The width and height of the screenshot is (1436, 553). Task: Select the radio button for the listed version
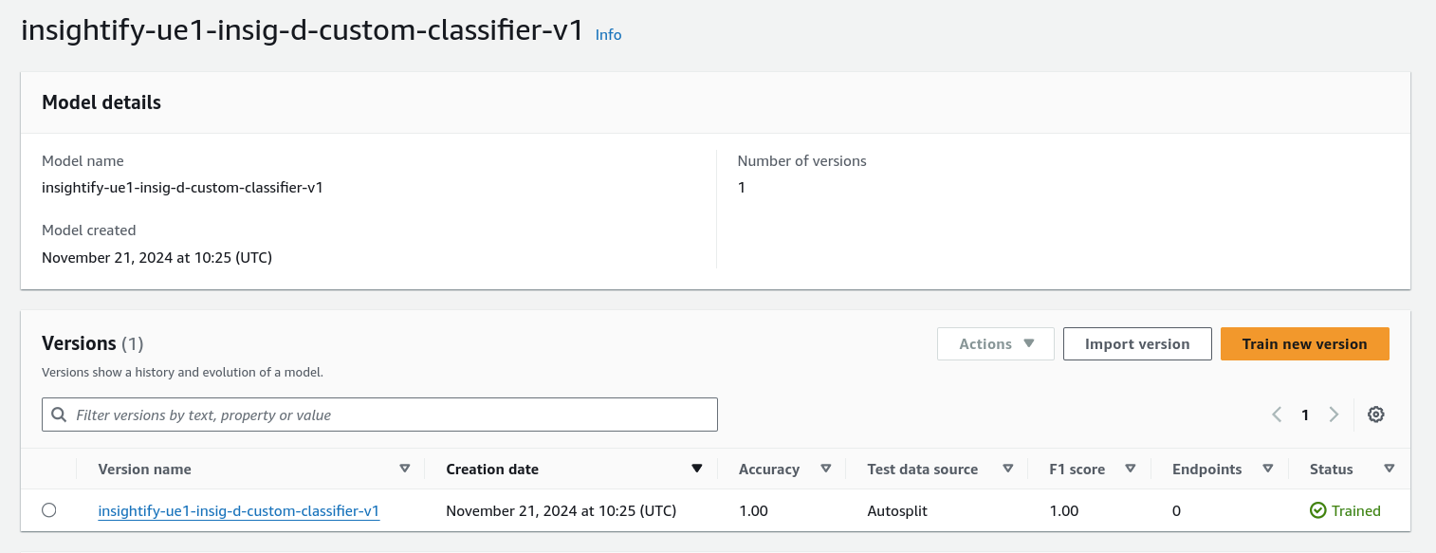(49, 510)
